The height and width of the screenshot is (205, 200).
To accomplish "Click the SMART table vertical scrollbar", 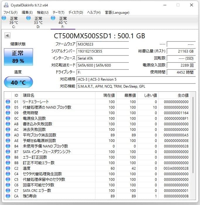I will pos(193,135).
